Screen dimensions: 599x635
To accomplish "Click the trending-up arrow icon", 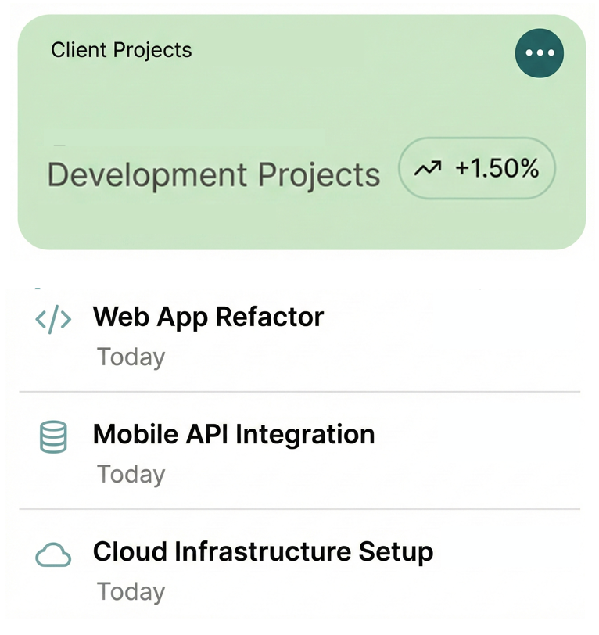I will click(428, 169).
